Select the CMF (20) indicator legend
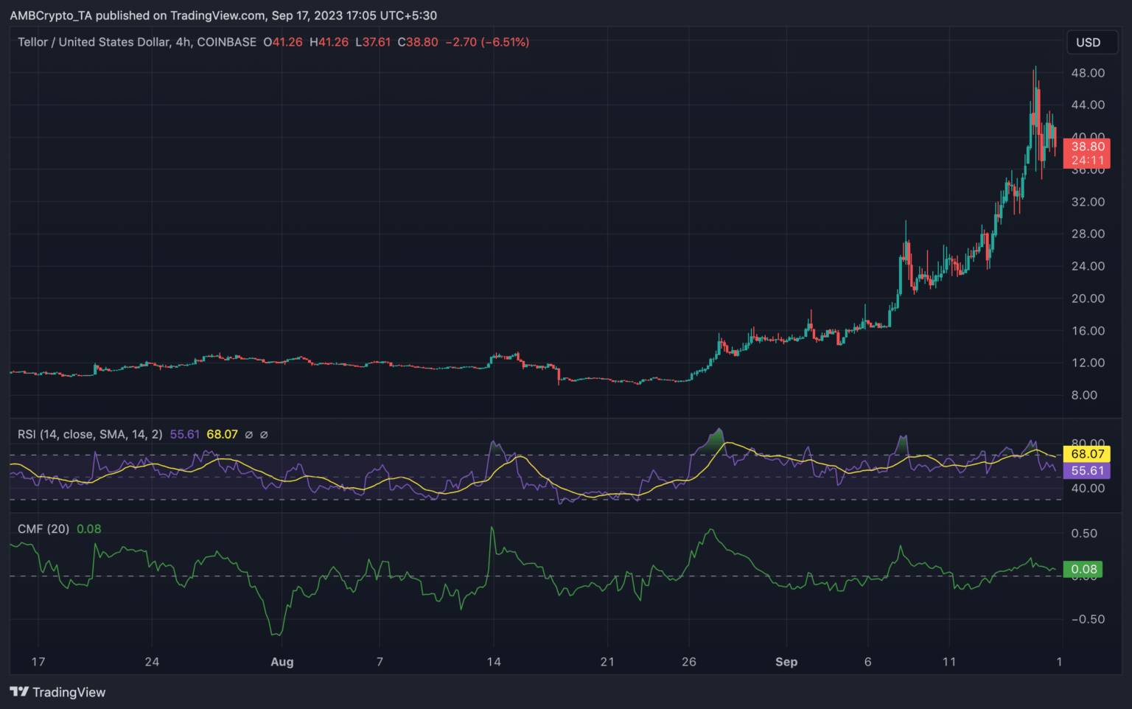The image size is (1132, 709). pos(43,528)
